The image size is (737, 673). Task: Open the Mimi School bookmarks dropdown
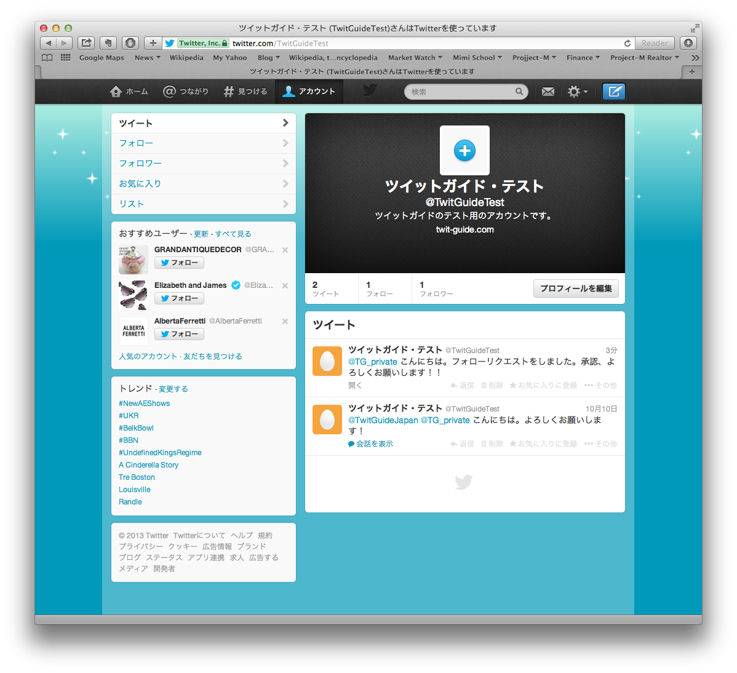click(x=477, y=58)
